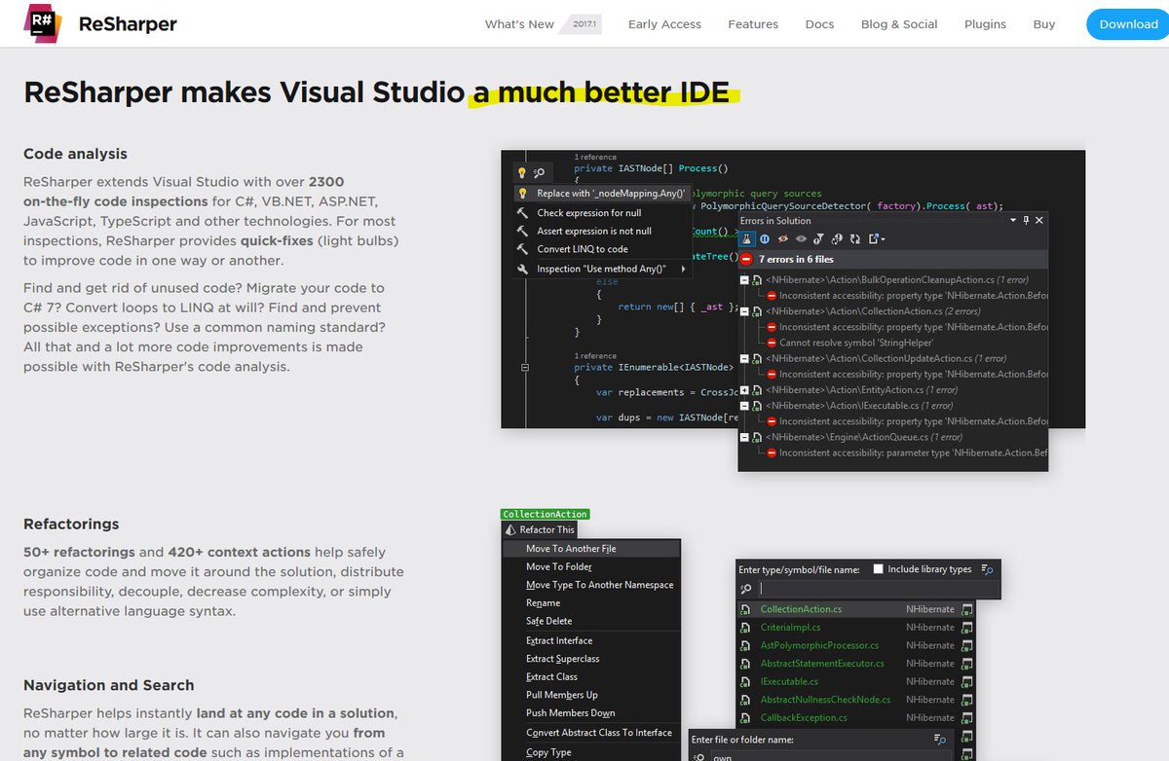Toggle the Include library types checkbox
Image resolution: width=1169 pixels, height=761 pixels.
click(x=878, y=569)
